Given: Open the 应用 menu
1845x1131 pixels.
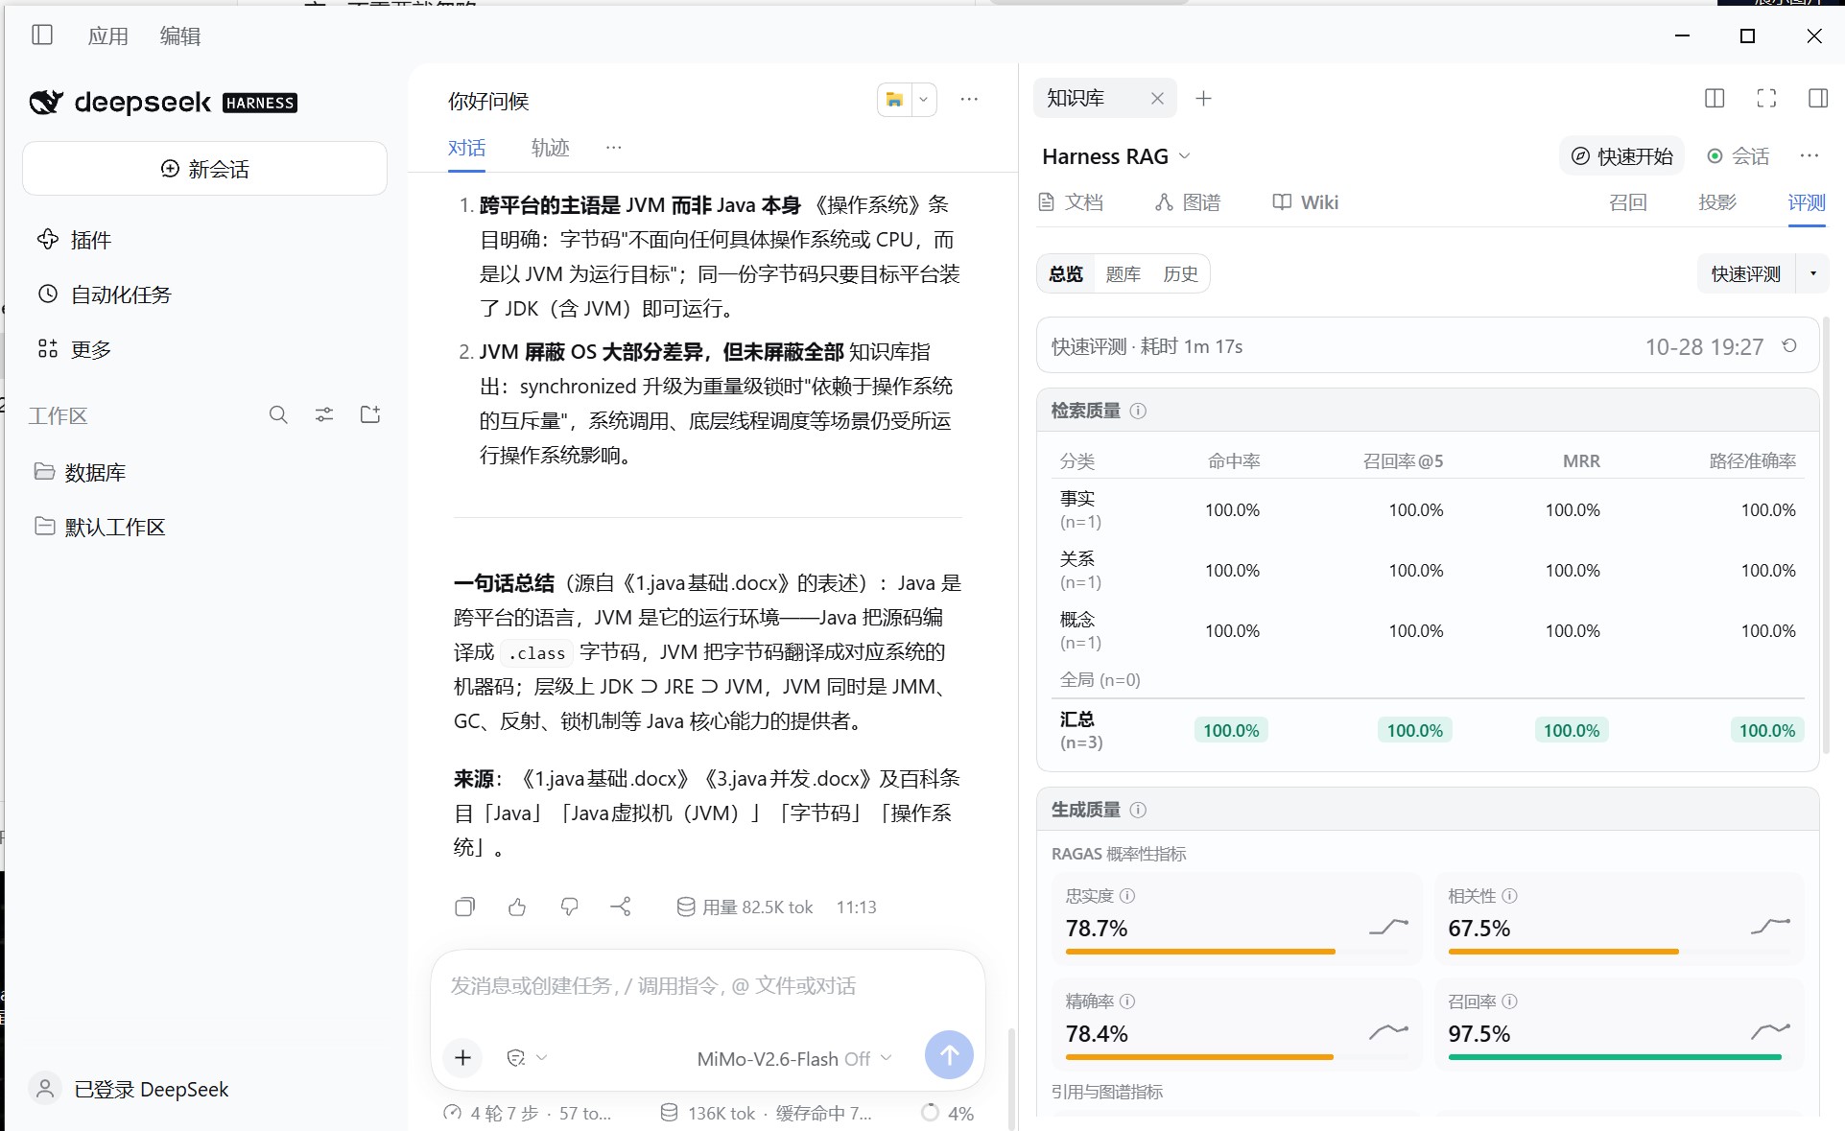Looking at the screenshot, I should click(107, 36).
